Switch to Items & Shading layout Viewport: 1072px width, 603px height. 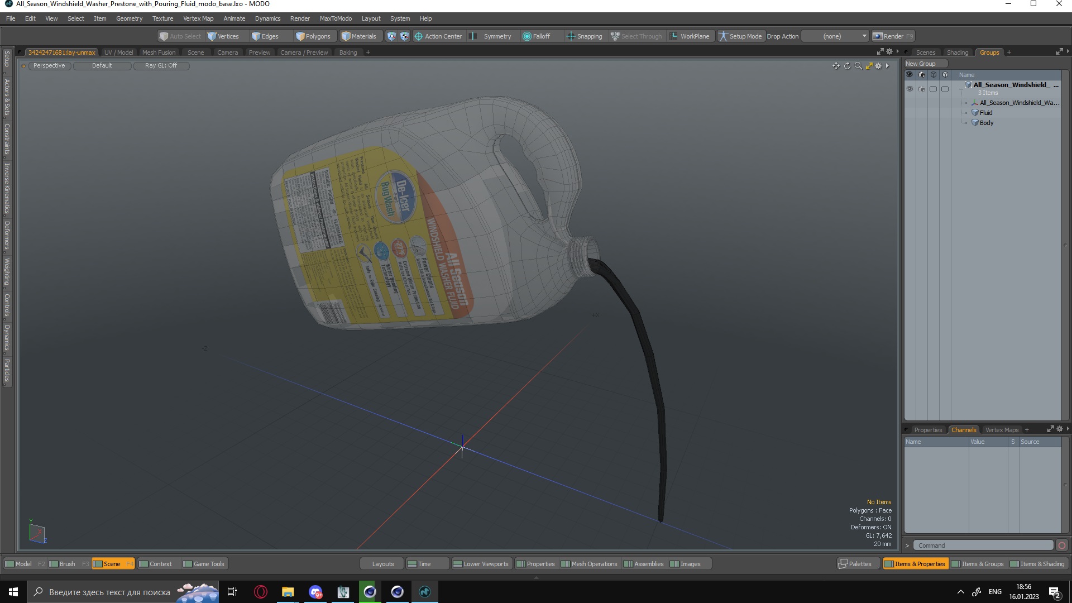coord(1037,564)
